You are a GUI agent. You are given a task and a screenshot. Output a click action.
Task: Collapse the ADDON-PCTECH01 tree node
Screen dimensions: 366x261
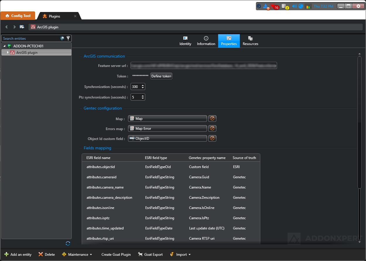(4, 46)
